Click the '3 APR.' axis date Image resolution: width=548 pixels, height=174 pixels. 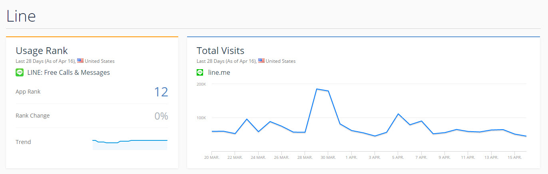coord(375,158)
